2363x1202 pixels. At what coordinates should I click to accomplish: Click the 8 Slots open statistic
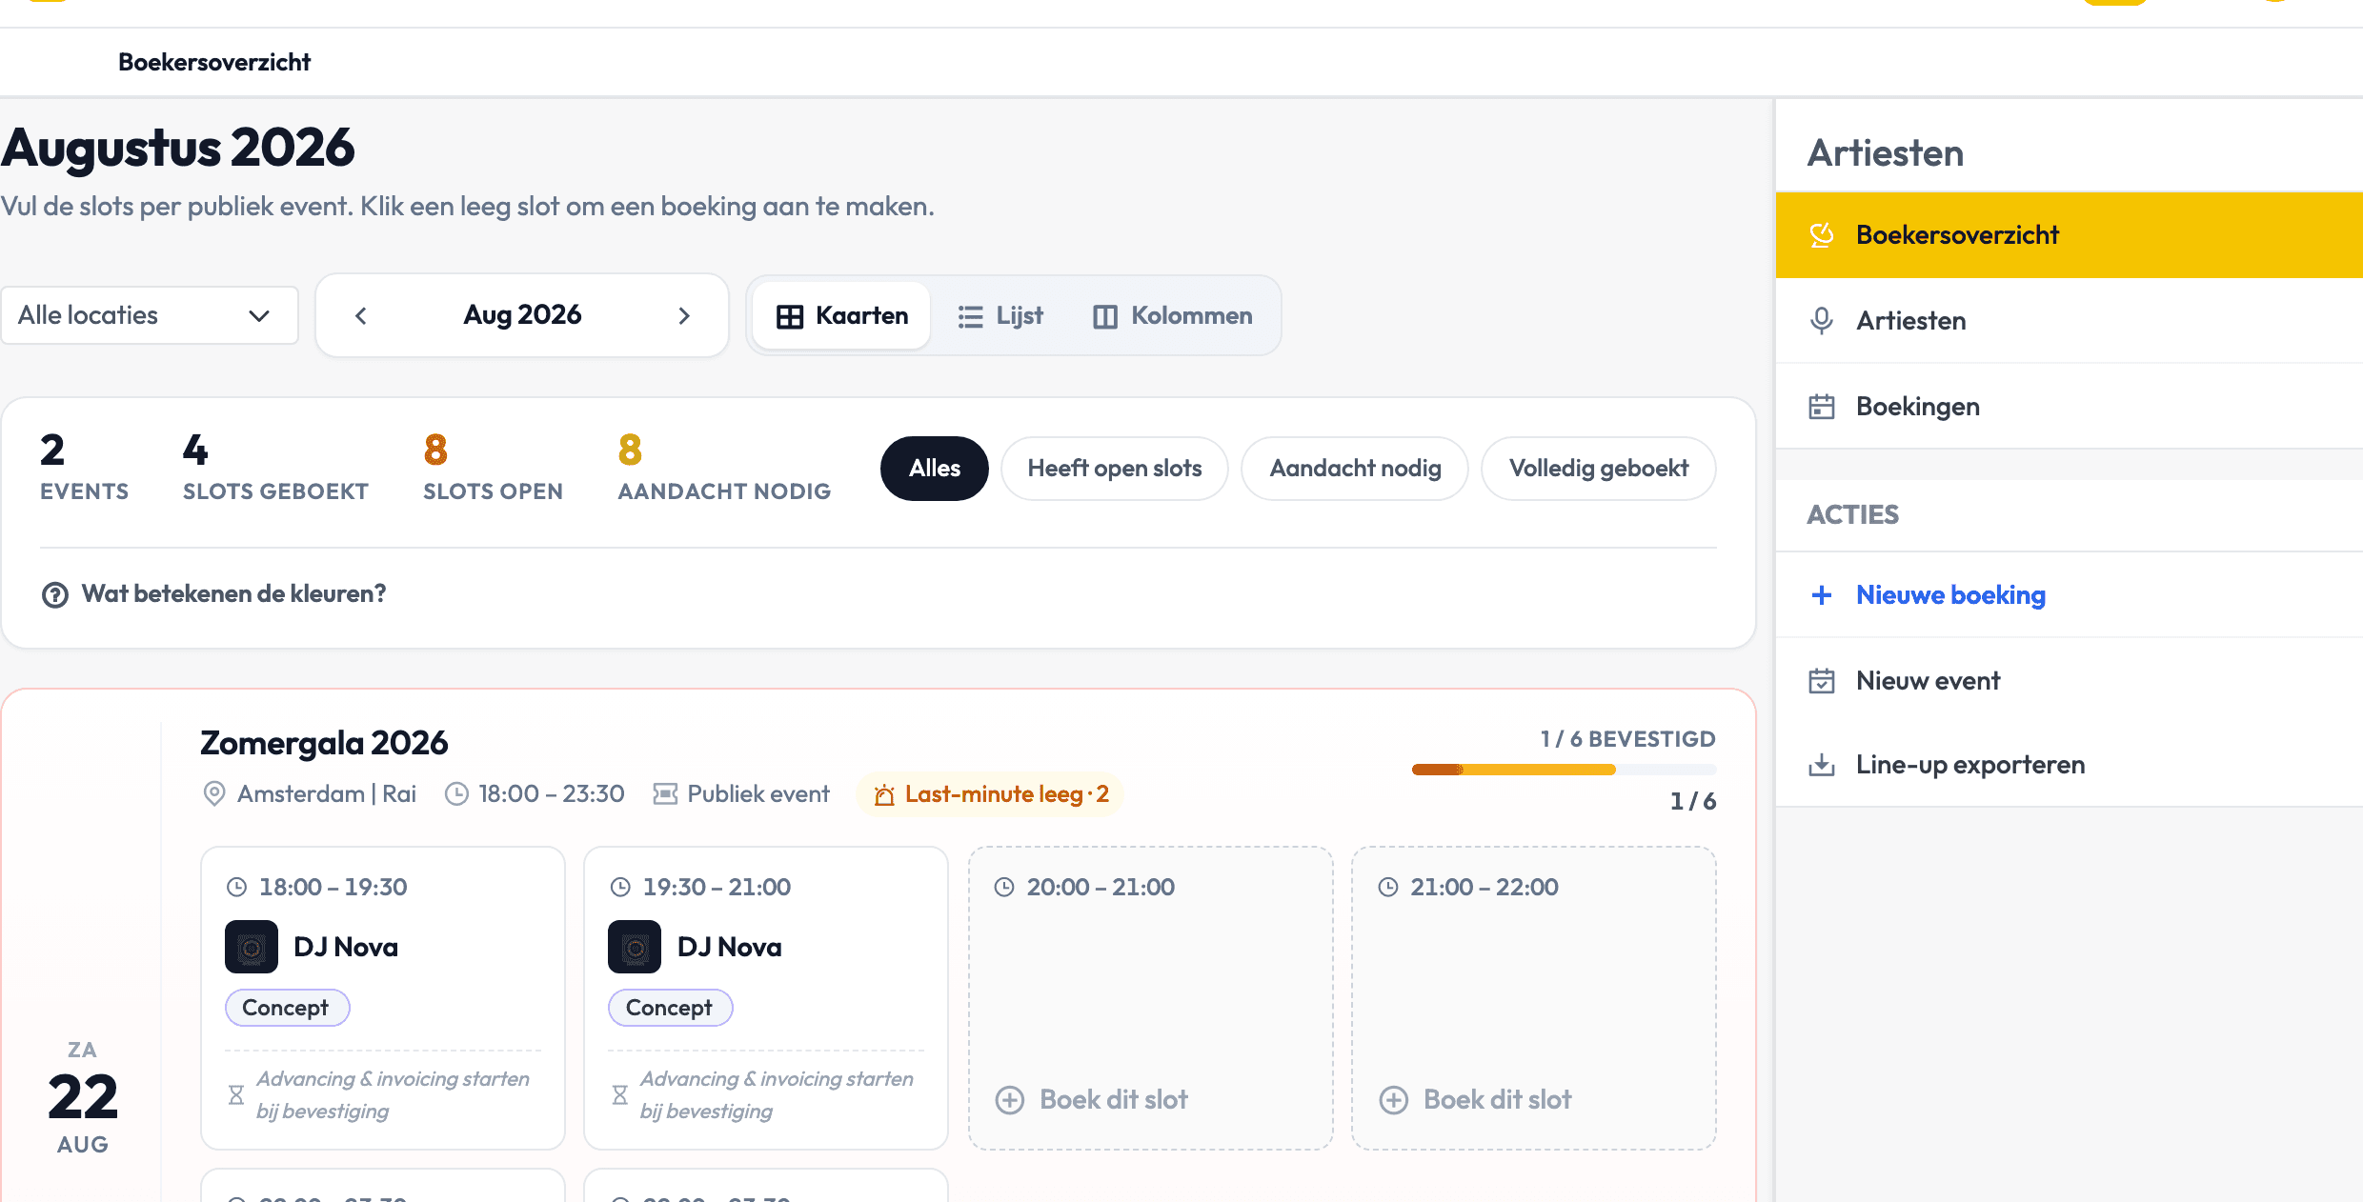point(494,468)
